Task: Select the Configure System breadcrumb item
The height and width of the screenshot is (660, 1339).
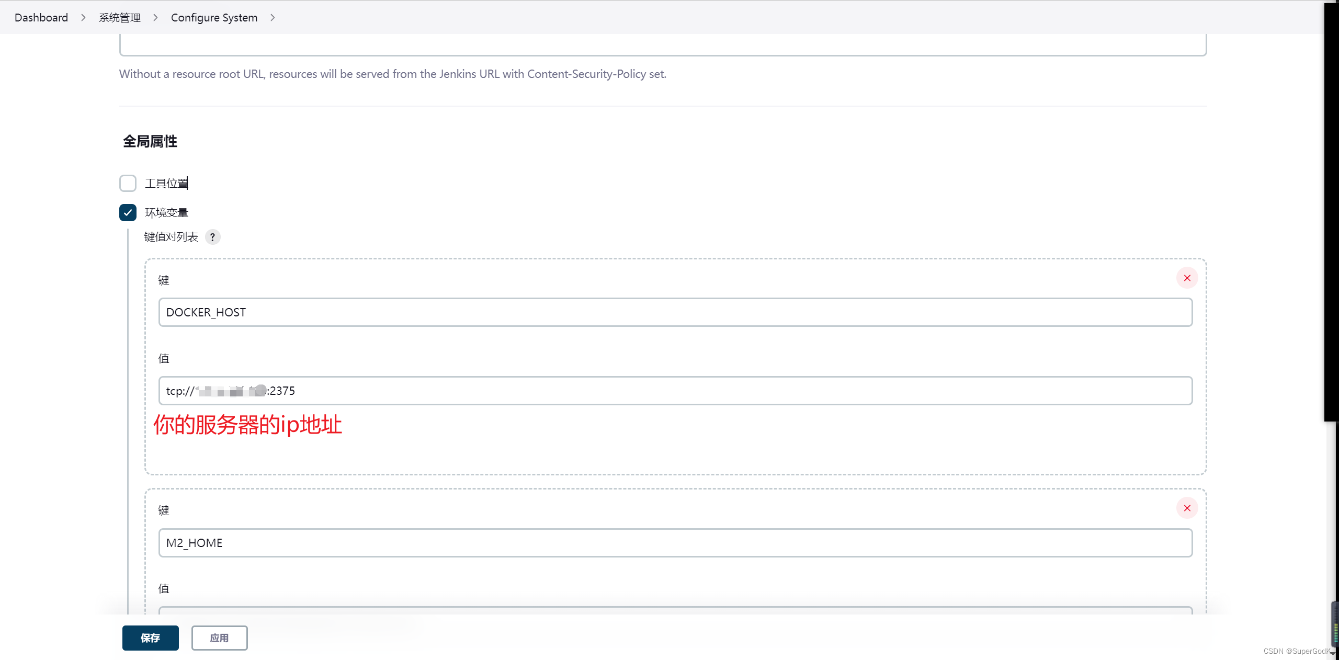Action: tap(214, 17)
